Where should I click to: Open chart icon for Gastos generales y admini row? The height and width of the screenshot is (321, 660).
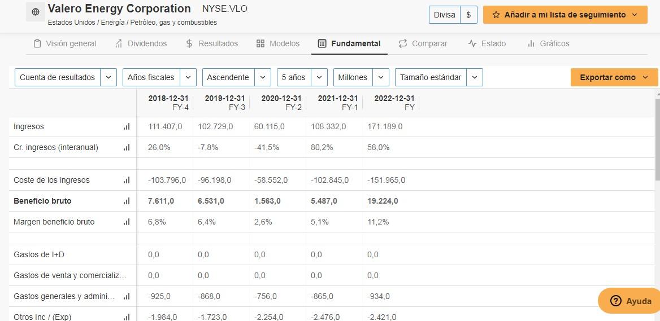click(x=127, y=296)
